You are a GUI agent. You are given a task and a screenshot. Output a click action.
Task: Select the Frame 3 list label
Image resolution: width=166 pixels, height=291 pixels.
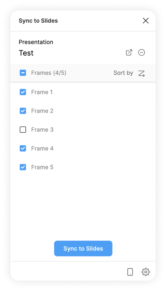point(42,130)
